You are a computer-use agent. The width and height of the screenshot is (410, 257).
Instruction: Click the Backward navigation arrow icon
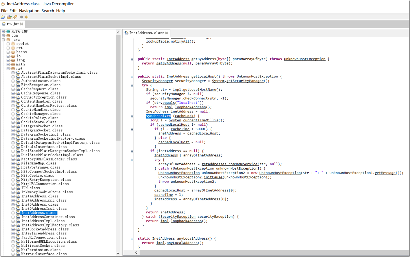[x=21, y=17]
